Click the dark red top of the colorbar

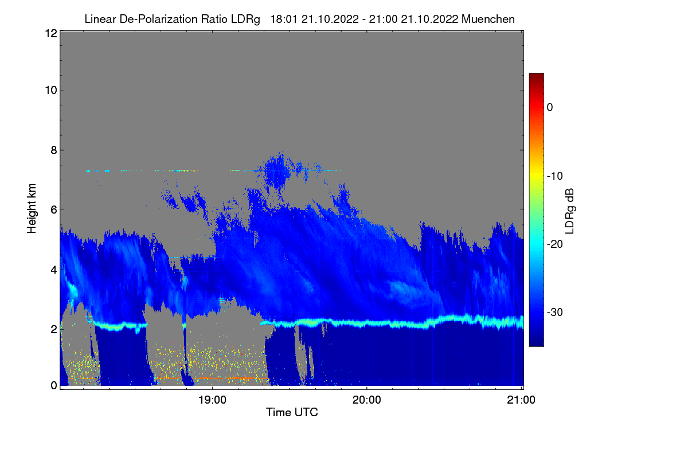click(536, 78)
